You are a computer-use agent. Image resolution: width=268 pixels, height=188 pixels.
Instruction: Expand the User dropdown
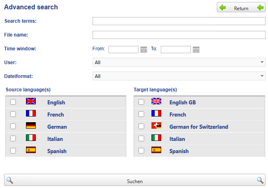(179, 62)
